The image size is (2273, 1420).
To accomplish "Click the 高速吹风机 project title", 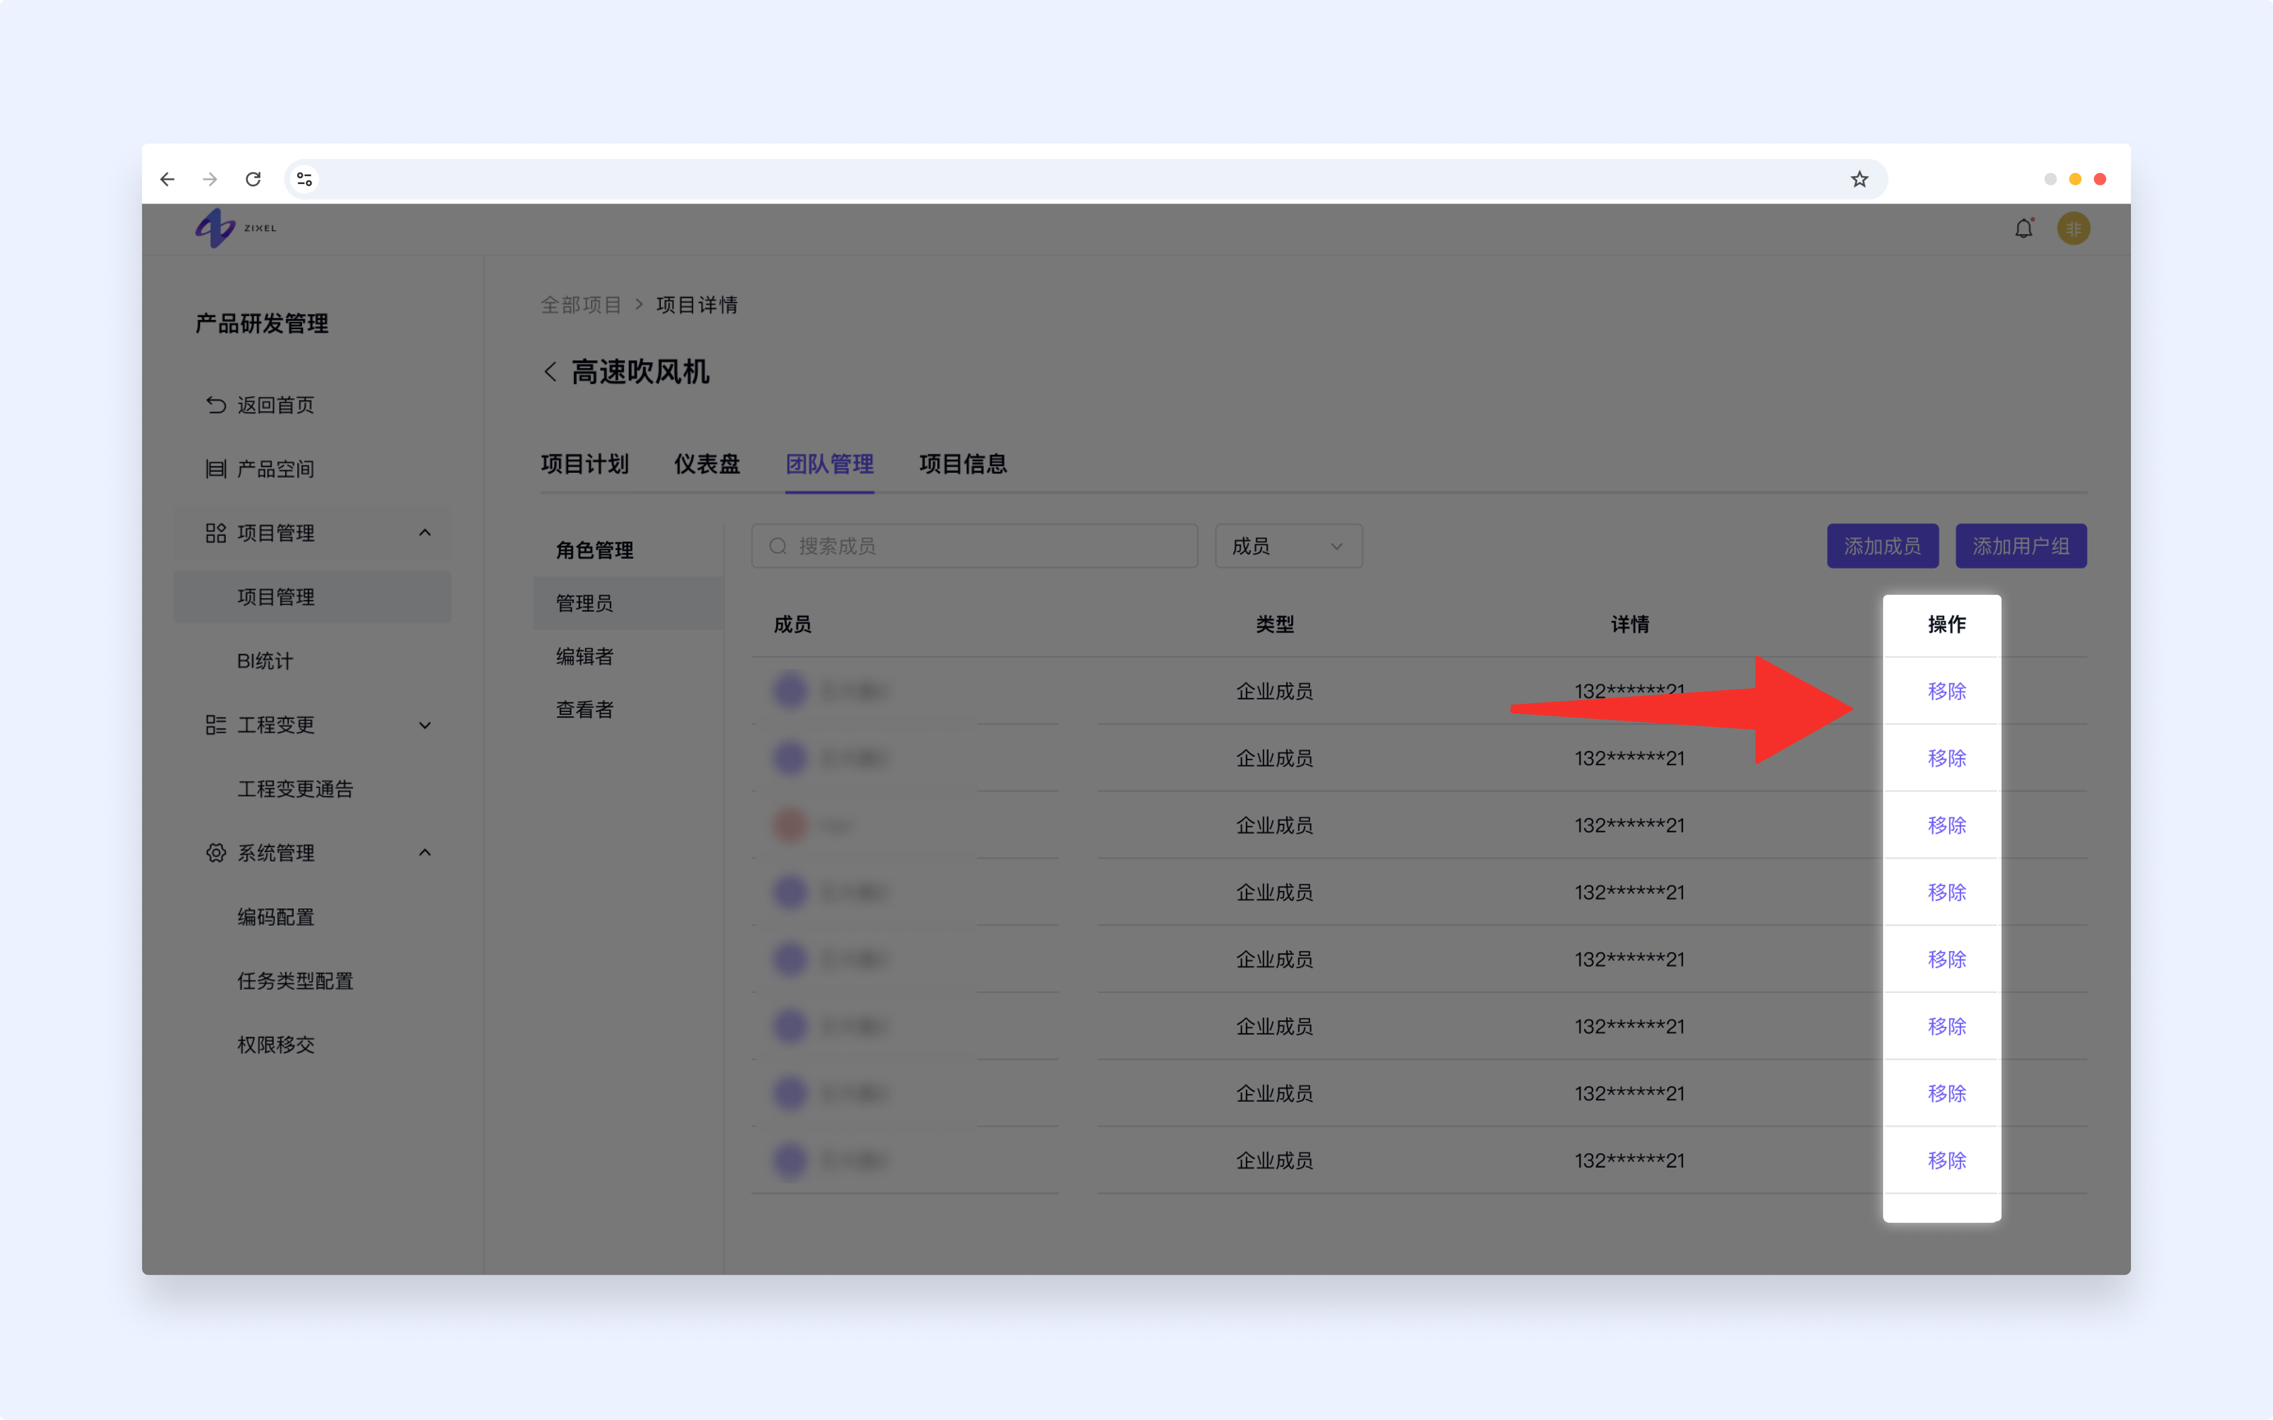I will point(640,372).
